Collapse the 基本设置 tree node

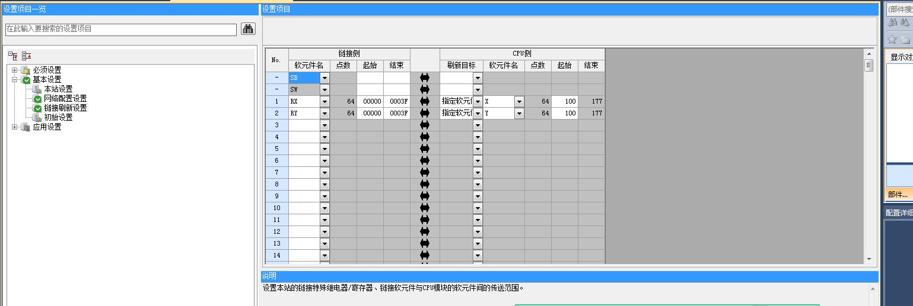[x=15, y=79]
